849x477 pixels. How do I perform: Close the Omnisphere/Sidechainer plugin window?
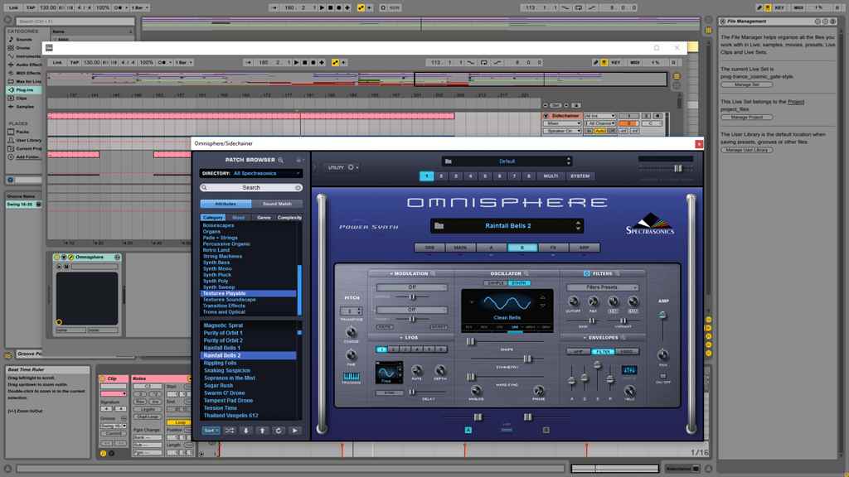699,144
